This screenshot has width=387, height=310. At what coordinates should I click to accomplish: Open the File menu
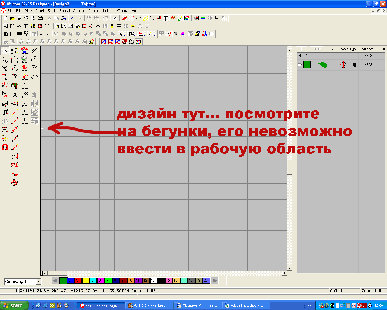tap(10, 11)
